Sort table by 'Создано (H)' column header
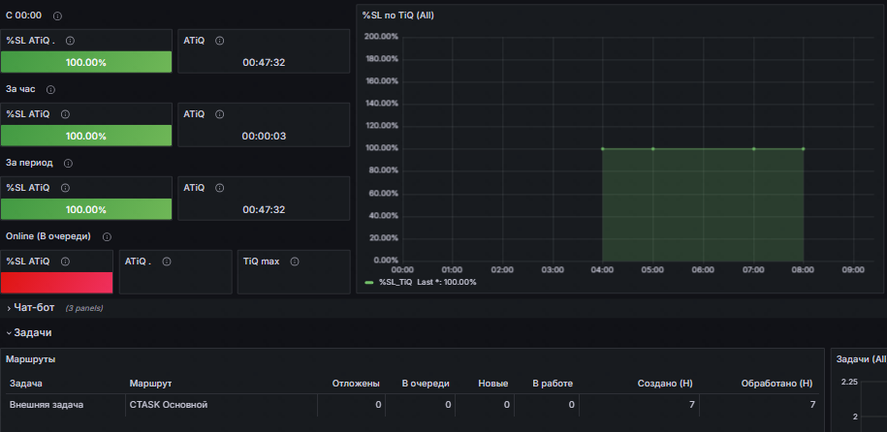This screenshot has height=432, width=887. [665, 384]
